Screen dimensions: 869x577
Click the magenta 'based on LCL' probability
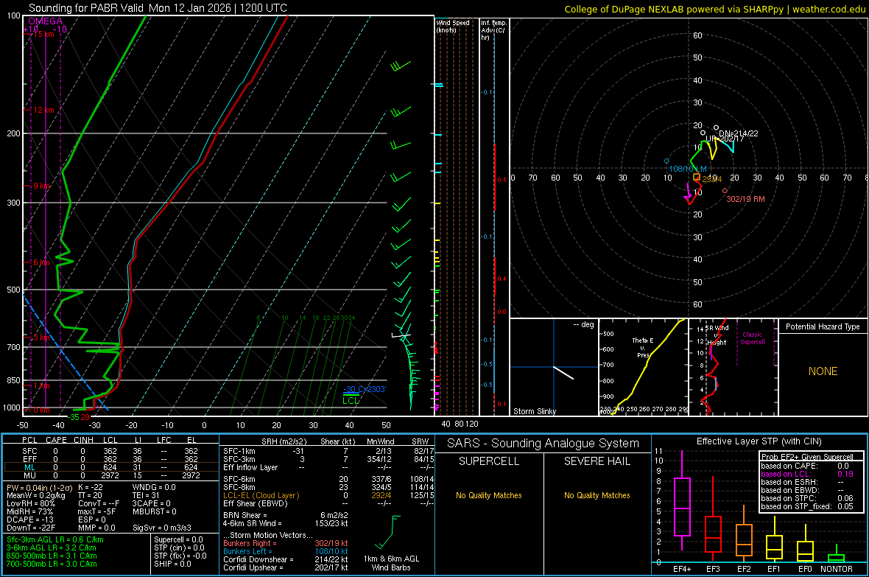click(x=807, y=474)
